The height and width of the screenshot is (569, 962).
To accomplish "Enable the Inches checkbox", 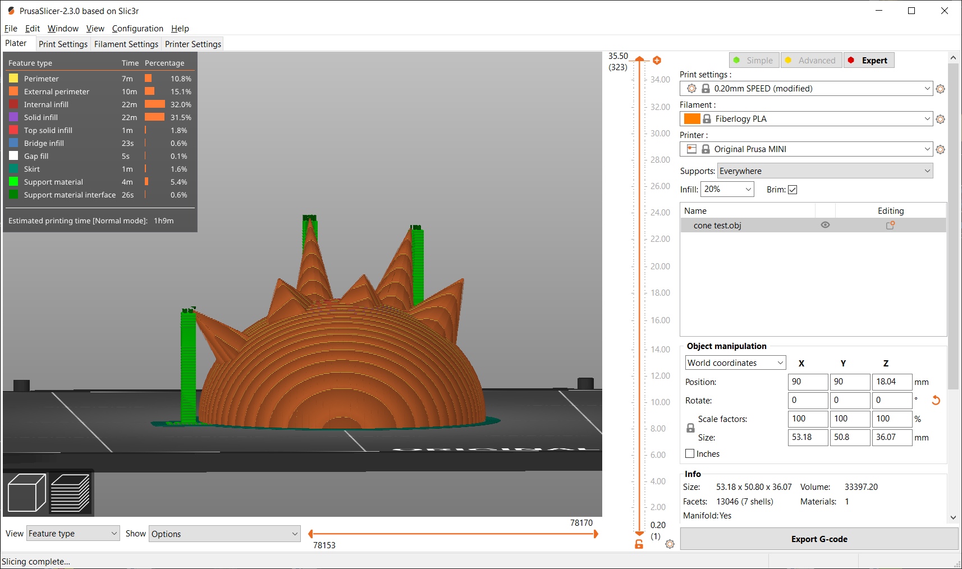I will click(x=690, y=453).
